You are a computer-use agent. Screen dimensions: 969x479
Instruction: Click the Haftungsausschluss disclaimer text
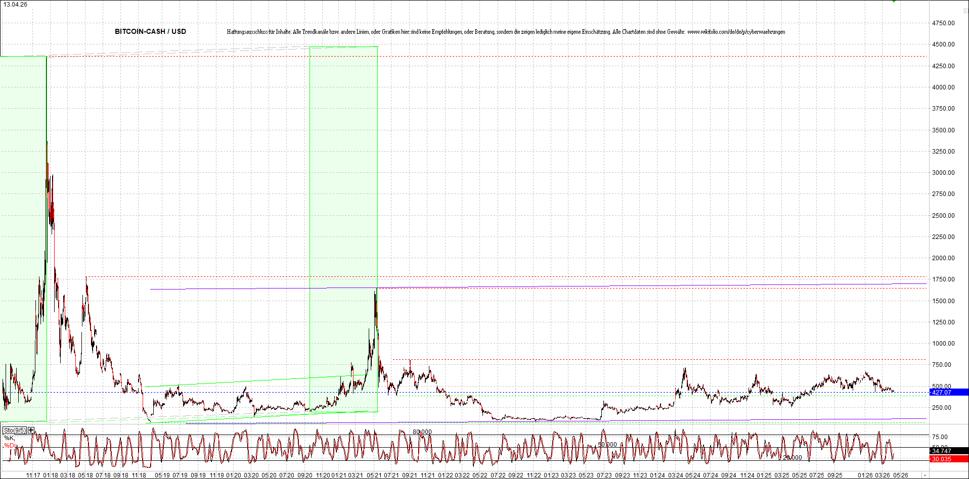[455, 32]
